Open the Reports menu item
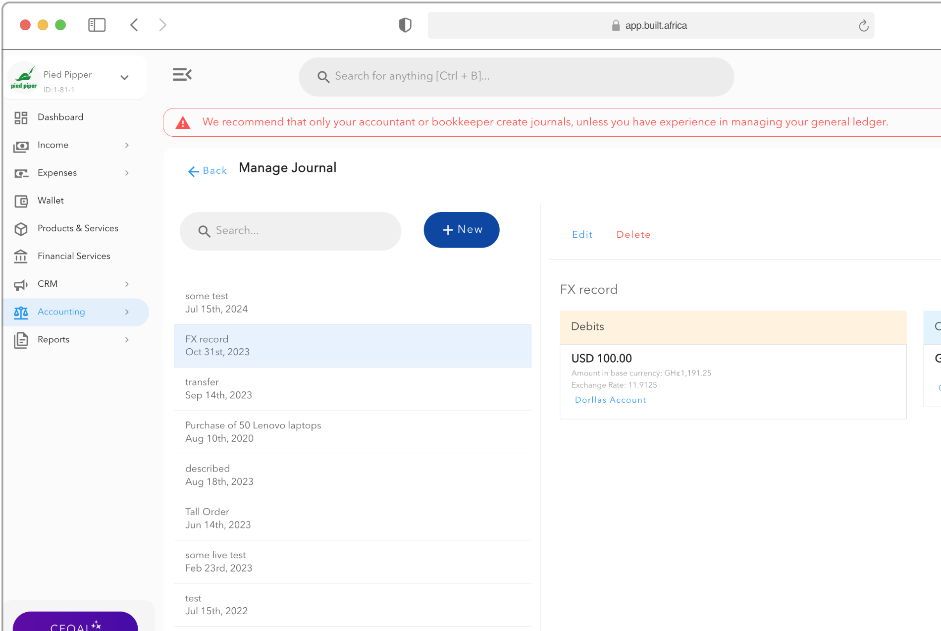941x631 pixels. (53, 339)
